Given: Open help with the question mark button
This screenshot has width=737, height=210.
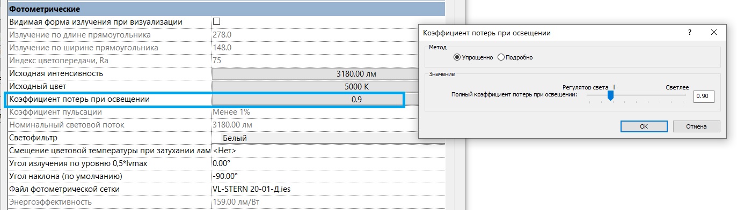Looking at the screenshot, I should (x=690, y=33).
